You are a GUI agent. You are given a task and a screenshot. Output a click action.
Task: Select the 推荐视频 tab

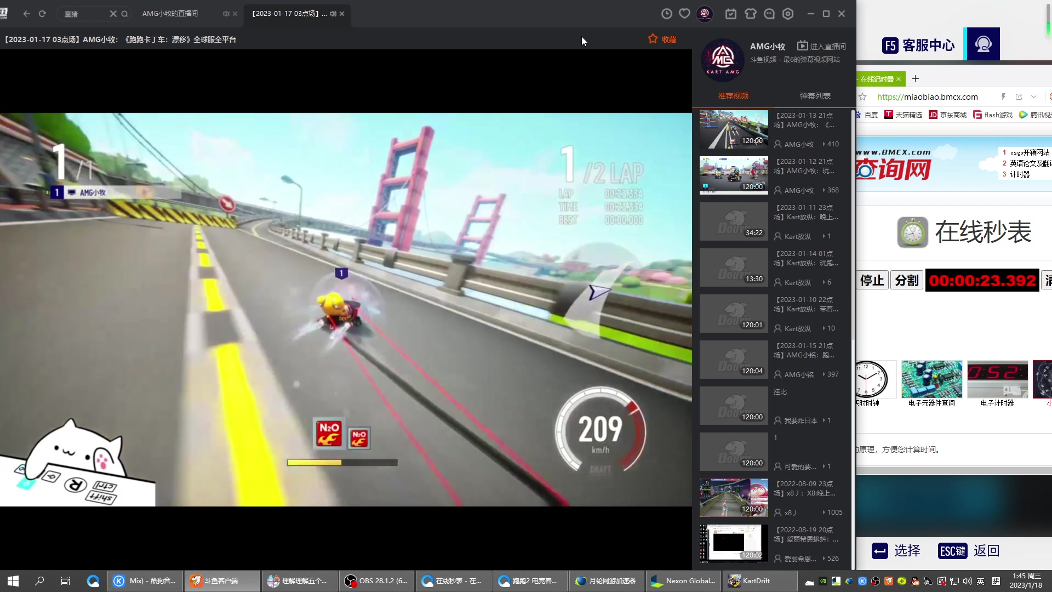[733, 96]
